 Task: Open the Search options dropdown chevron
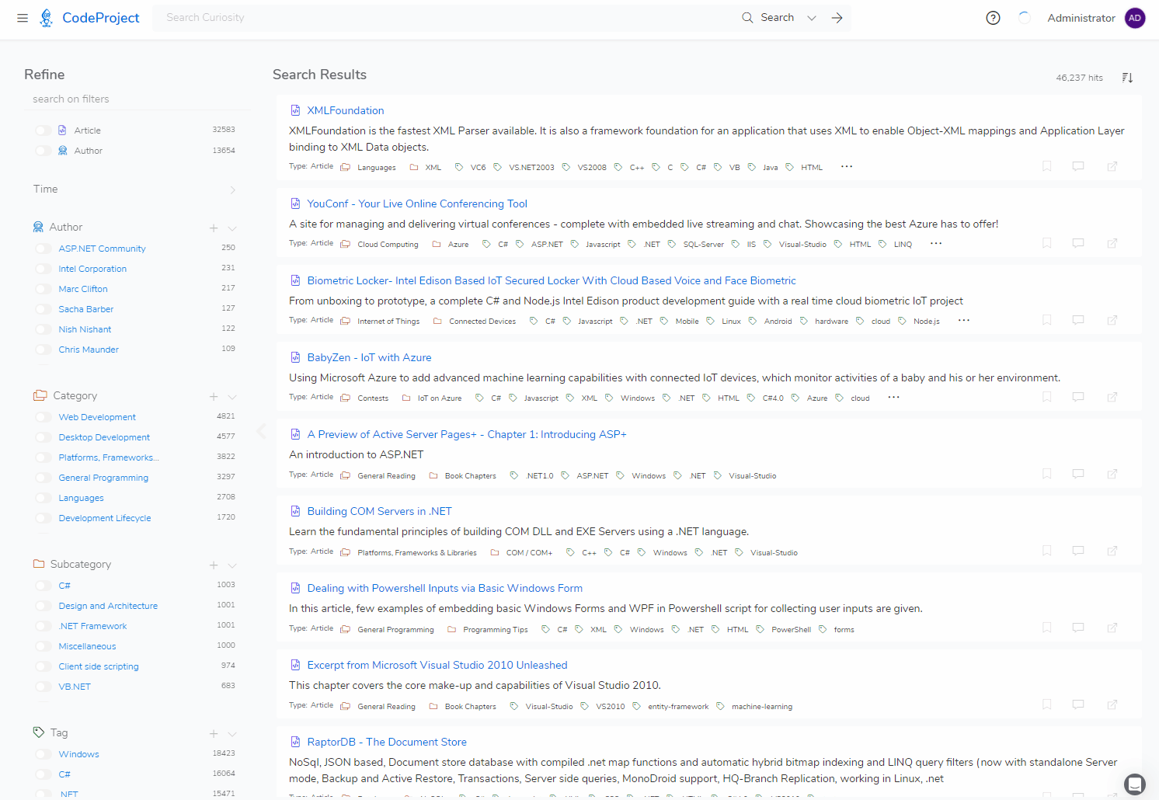[x=812, y=18]
